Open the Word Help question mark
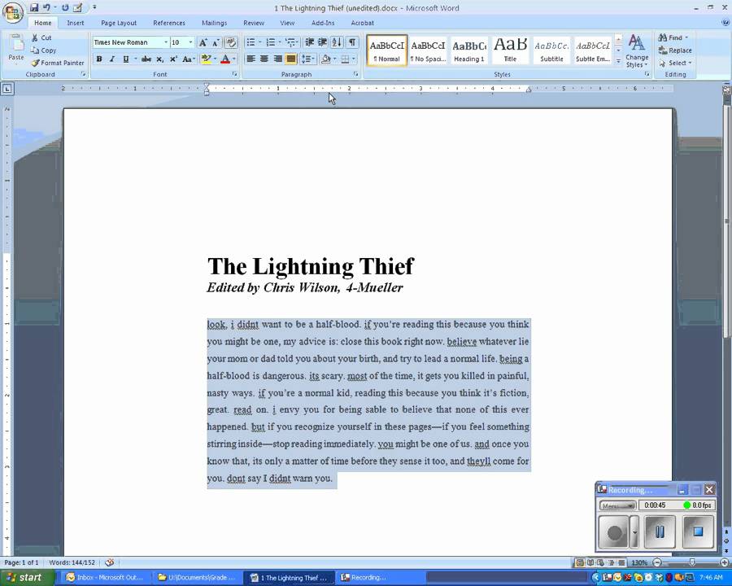 pos(725,23)
